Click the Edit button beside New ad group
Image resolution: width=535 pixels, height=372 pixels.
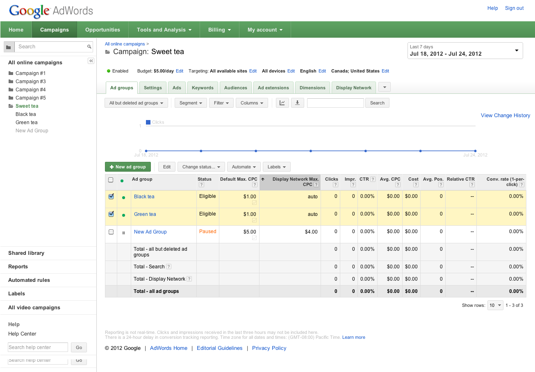coord(167,167)
